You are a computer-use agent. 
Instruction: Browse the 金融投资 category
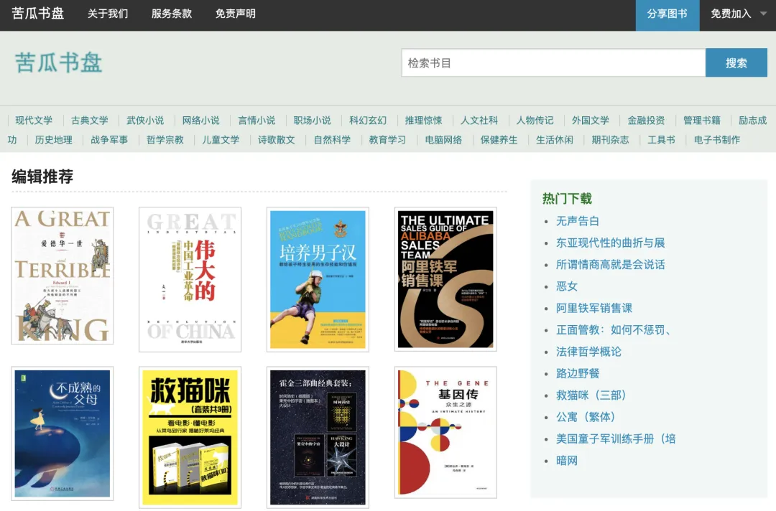click(647, 120)
